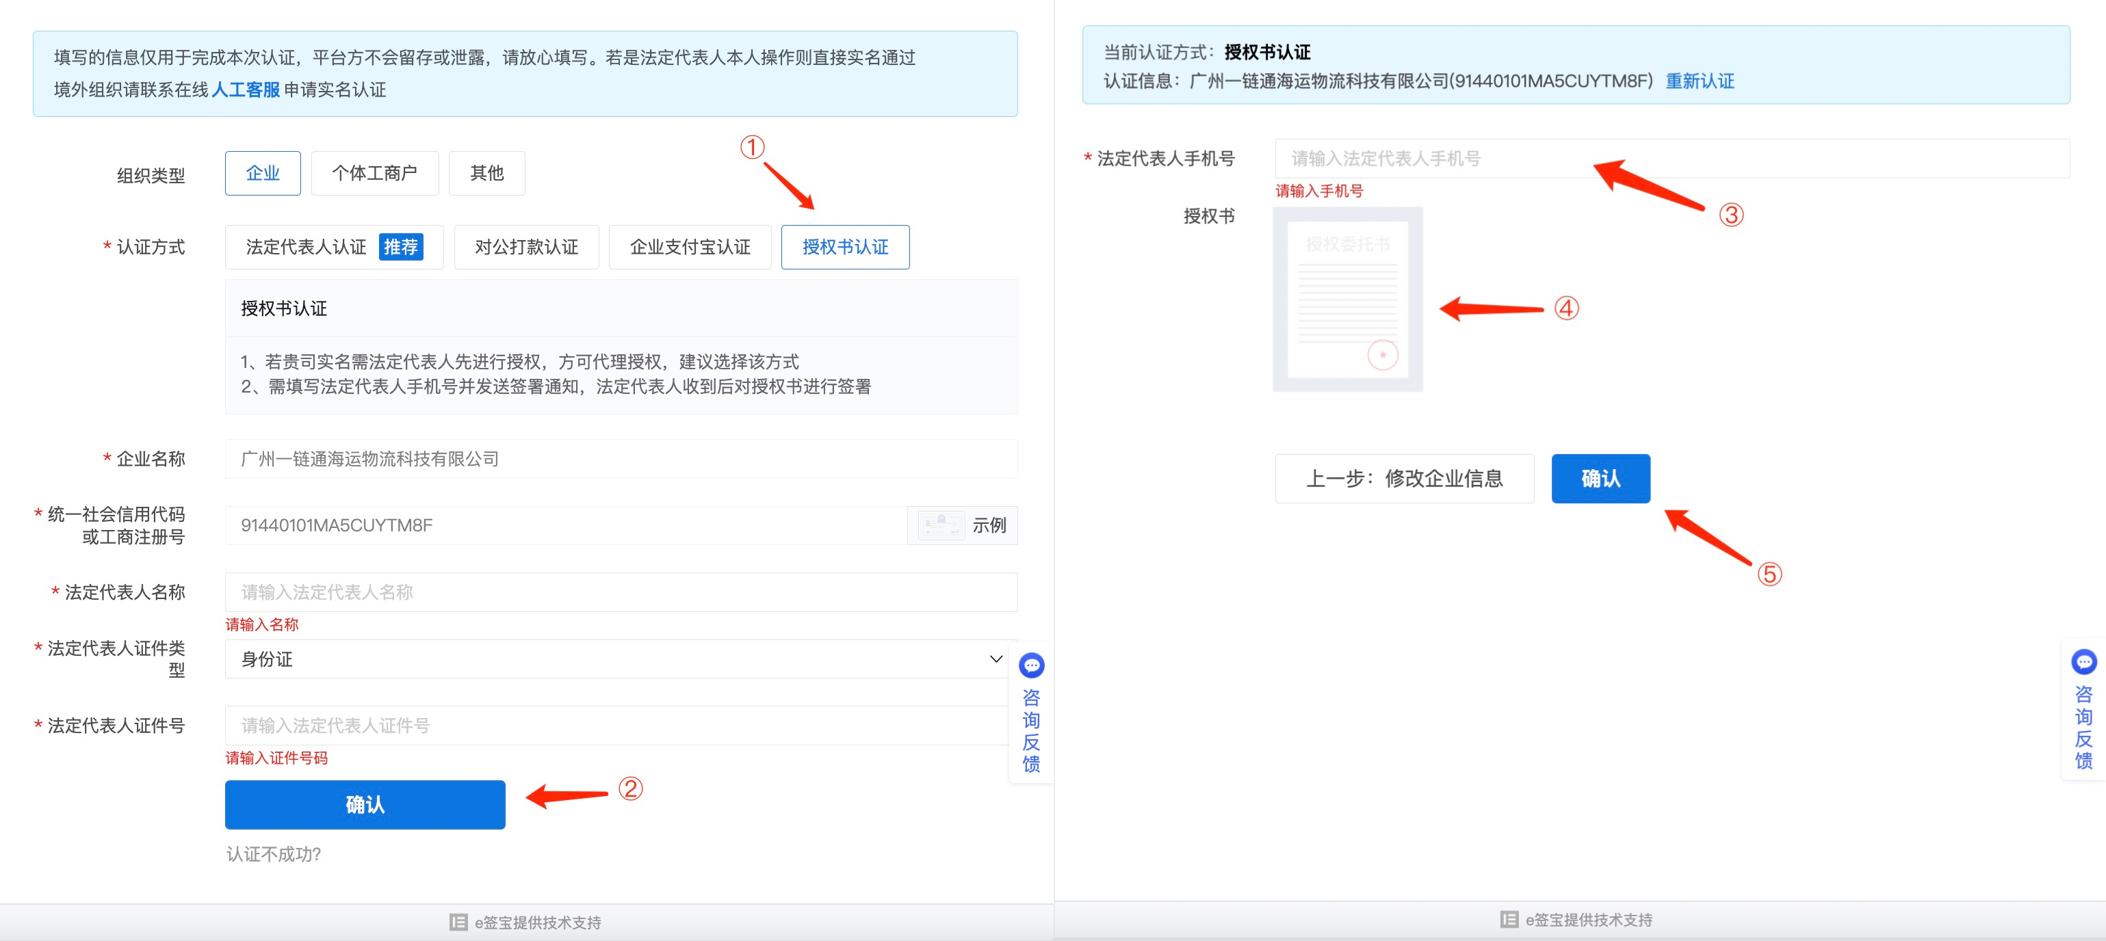2106x941 pixels.
Task: Click left footer e签宝 logo icon
Action: (x=458, y=923)
